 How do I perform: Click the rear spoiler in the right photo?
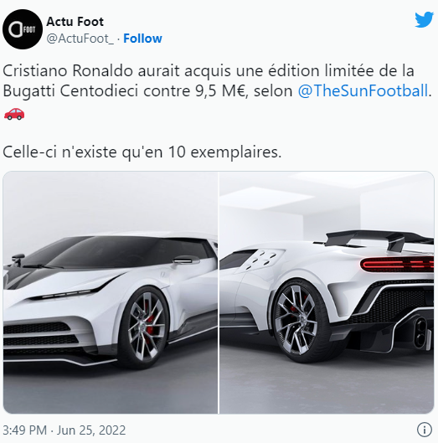379,240
